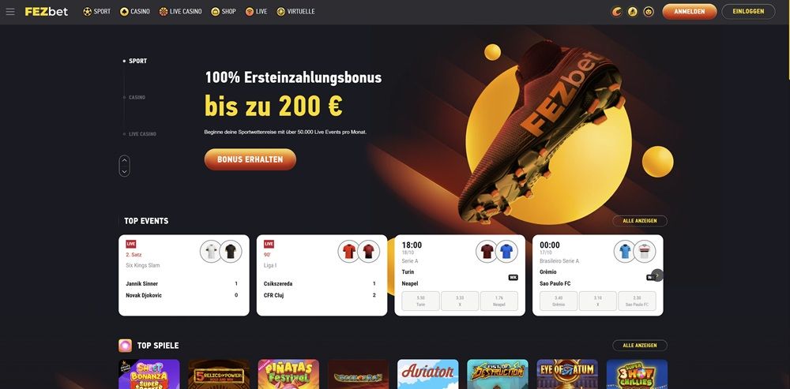Click the round icon nearest the Anmelden button

(649, 12)
